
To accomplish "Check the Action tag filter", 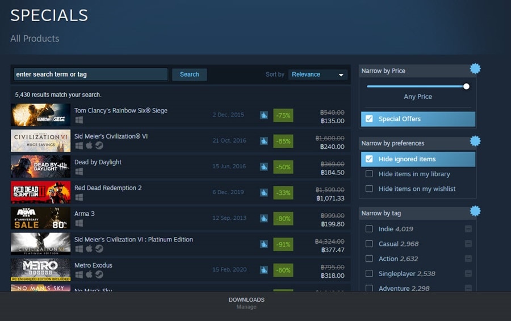I will pyautogui.click(x=369, y=259).
